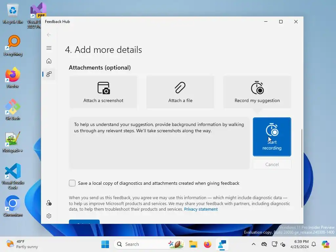Viewport: 336px width, 252px height.
Task: Click the Attach a screenshot tile
Action: [x=103, y=92]
